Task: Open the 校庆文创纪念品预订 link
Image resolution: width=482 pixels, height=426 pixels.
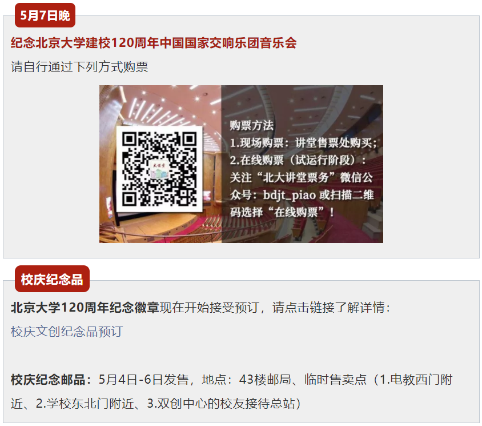Action: [x=67, y=332]
